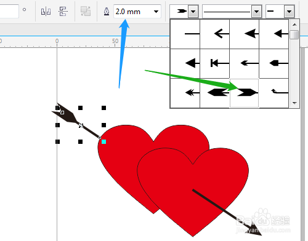Viewport: 308px width, 241px height.
Task: Select the small triangle arrowhead in first row
Action: click(x=274, y=34)
